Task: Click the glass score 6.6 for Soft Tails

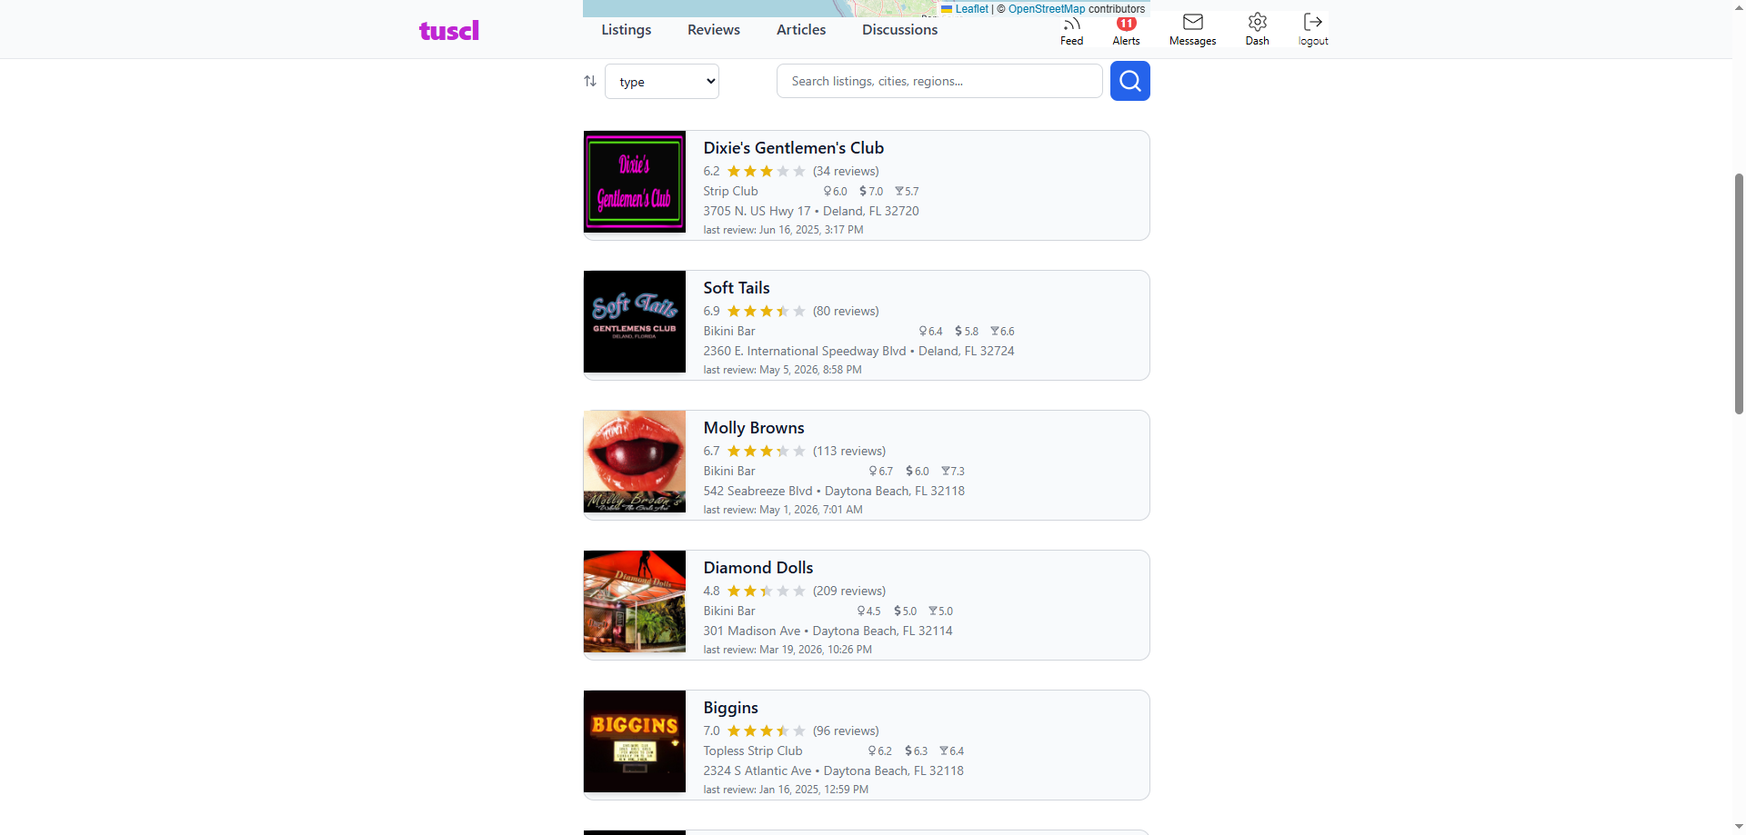Action: (1002, 332)
